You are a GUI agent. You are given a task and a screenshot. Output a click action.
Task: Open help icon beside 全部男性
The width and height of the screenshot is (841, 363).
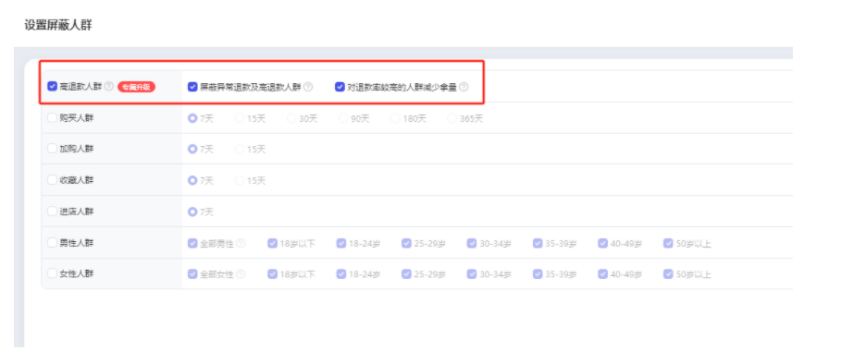click(241, 243)
